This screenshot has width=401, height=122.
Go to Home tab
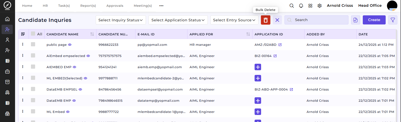(27, 6)
